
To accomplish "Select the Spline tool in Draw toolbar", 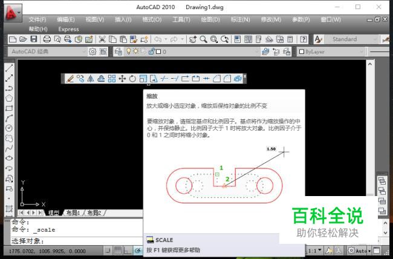I will 9,148.
